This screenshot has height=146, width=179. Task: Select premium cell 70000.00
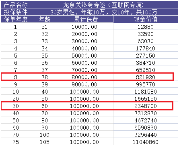tap(86, 70)
